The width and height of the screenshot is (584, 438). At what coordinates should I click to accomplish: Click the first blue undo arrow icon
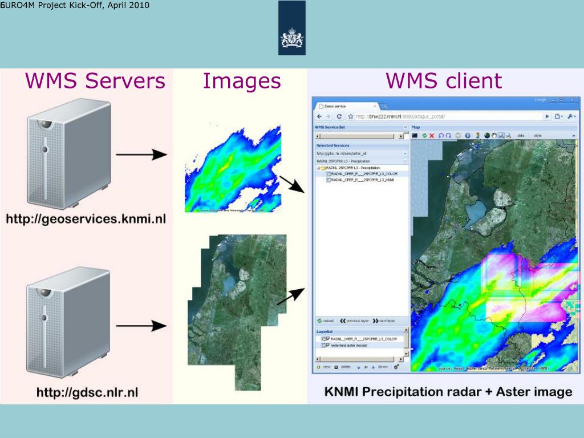tap(441, 136)
